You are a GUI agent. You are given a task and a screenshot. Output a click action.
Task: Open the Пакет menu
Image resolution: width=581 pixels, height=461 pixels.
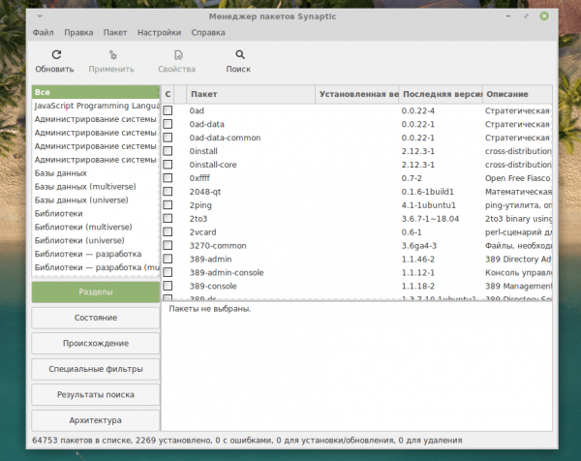coord(115,33)
